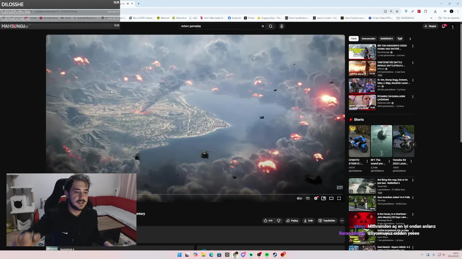Open Spotify from the taskbar

coord(267,255)
